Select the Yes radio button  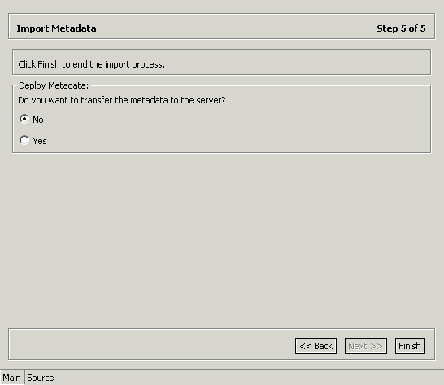click(24, 140)
